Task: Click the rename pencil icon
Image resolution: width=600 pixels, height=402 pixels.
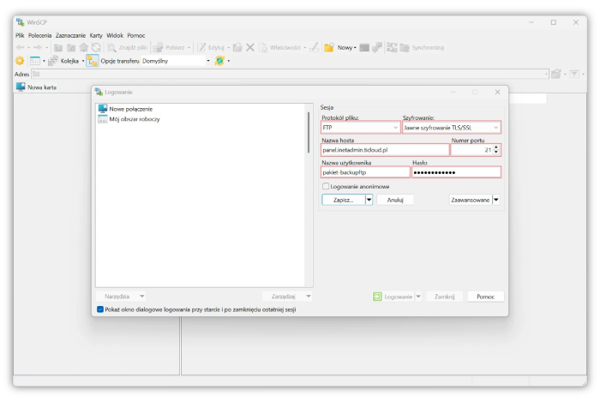Action: [314, 47]
